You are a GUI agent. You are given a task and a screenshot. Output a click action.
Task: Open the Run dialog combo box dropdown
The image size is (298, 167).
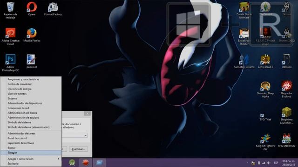point(85,135)
